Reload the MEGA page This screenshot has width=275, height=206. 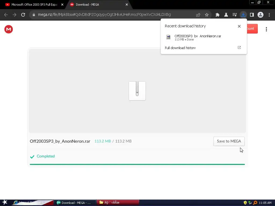(x=23, y=15)
